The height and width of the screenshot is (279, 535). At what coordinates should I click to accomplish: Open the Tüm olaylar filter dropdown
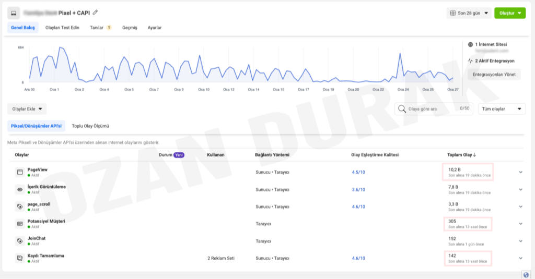click(x=502, y=109)
